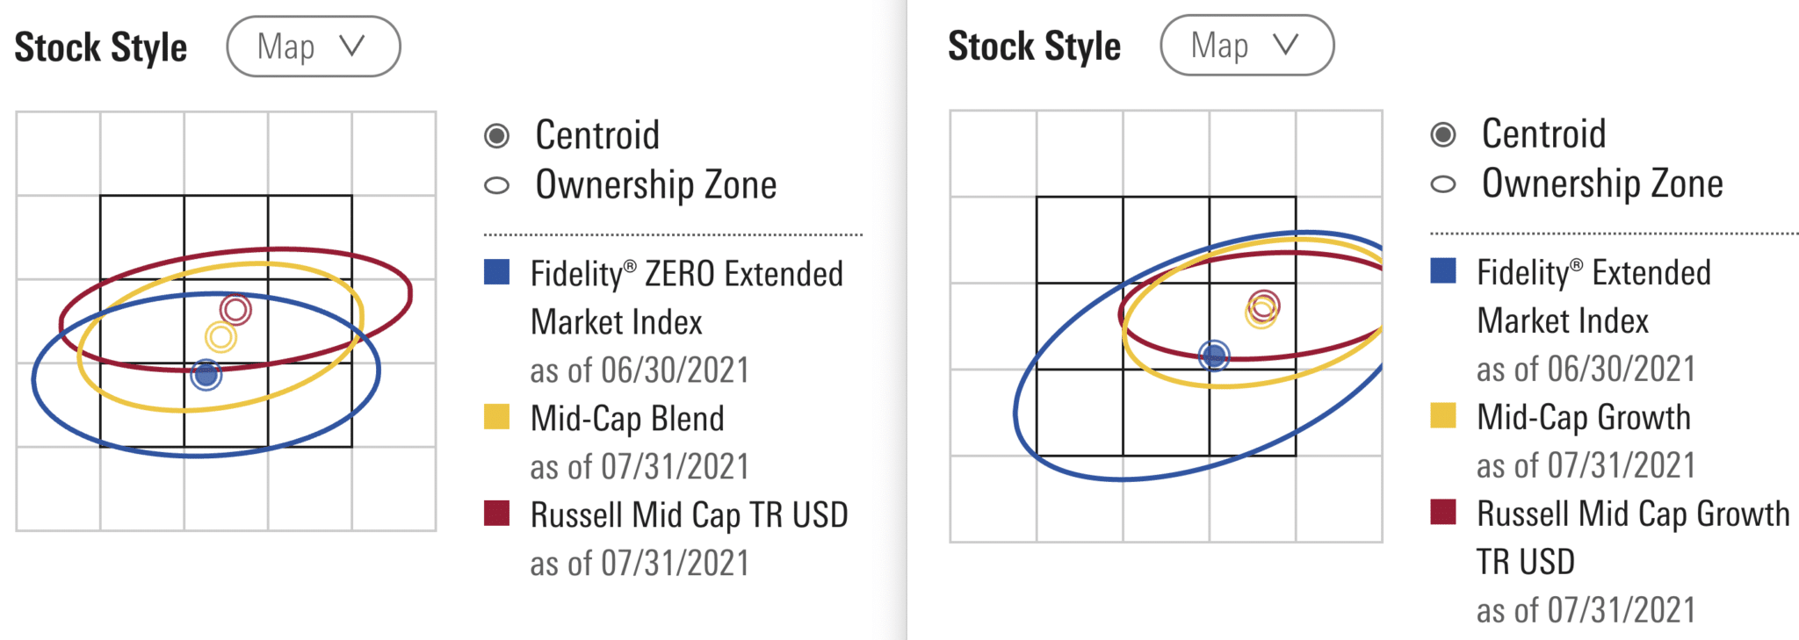Click the red Russell Mid Cap TR swatch
The width and height of the screenshot is (1799, 640).
tap(497, 513)
